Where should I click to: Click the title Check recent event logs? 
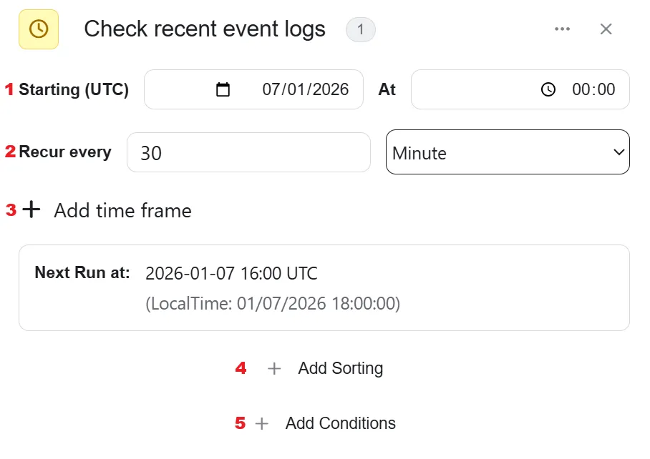pos(205,29)
